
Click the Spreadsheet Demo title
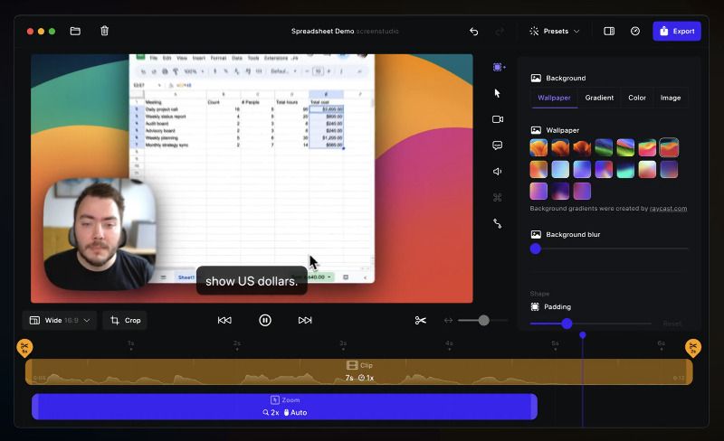(x=322, y=31)
